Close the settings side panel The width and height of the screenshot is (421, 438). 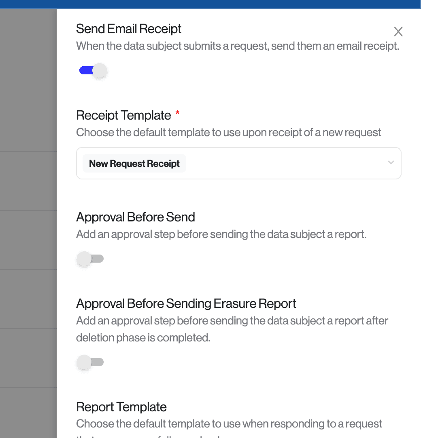pyautogui.click(x=398, y=32)
